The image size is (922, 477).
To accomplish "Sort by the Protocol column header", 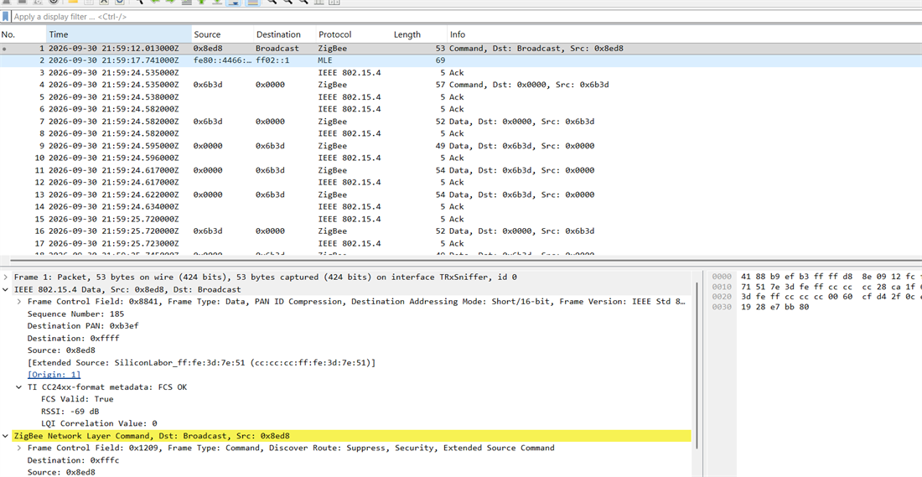I will [354, 34].
